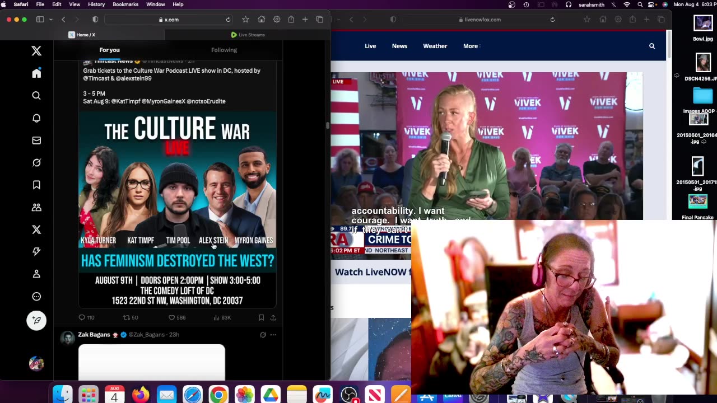Click Share icon in x.com Safari toolbar
Viewport: 717px width, 403px height.
(x=291, y=20)
